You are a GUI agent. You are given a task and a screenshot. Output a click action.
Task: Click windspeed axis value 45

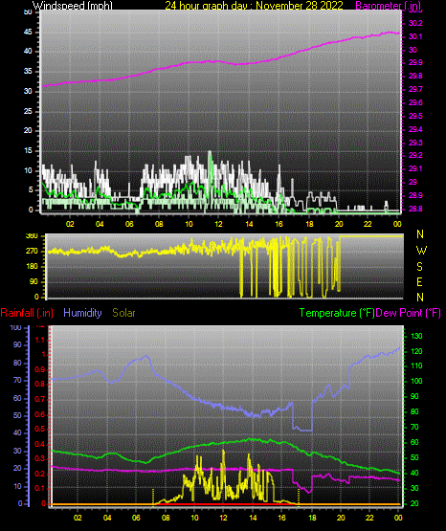(x=28, y=33)
